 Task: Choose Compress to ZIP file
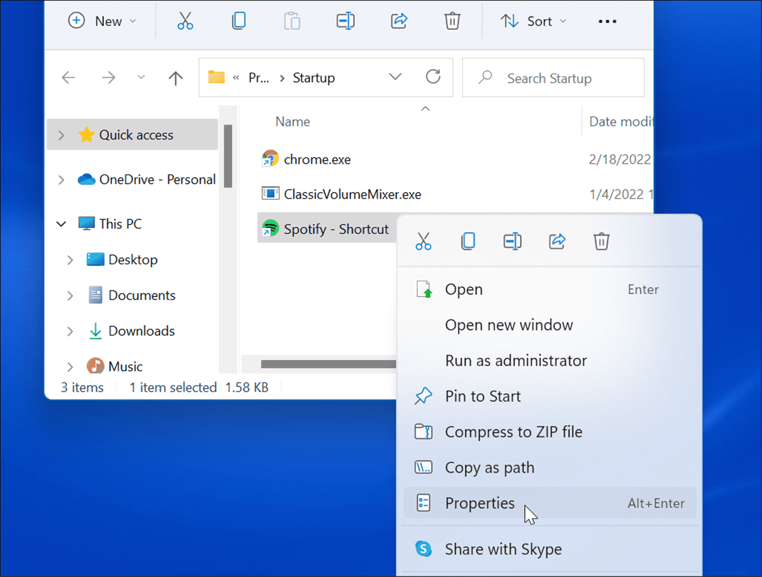click(x=513, y=432)
